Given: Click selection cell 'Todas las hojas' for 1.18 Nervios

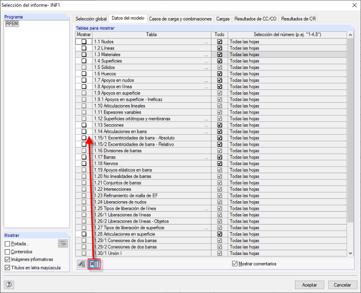Looking at the screenshot, I should click(287, 164).
